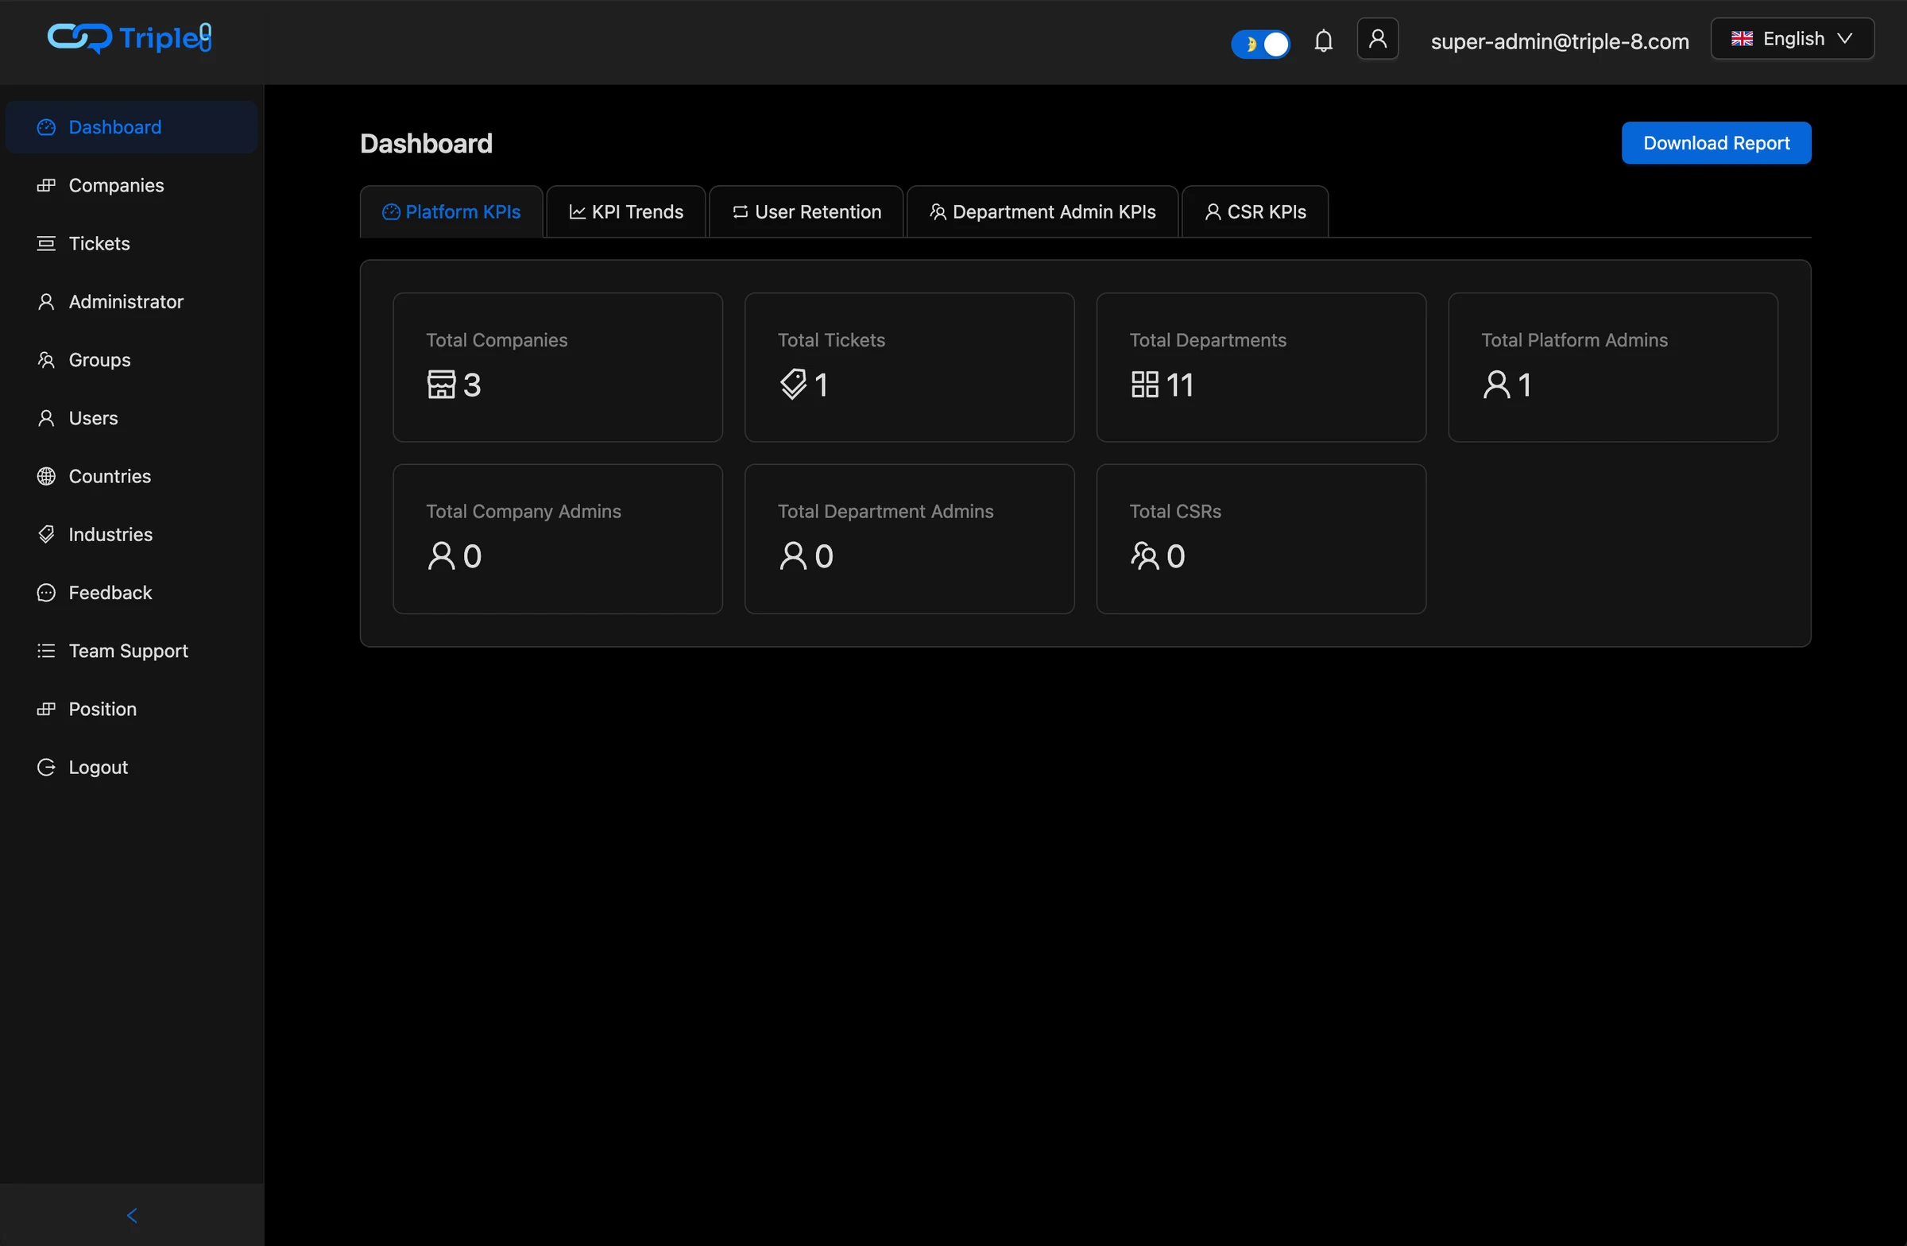Click the Total Platform Admins user icon
1907x1246 pixels.
pyautogui.click(x=1497, y=385)
